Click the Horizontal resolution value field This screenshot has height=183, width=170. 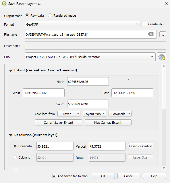click(x=55, y=146)
